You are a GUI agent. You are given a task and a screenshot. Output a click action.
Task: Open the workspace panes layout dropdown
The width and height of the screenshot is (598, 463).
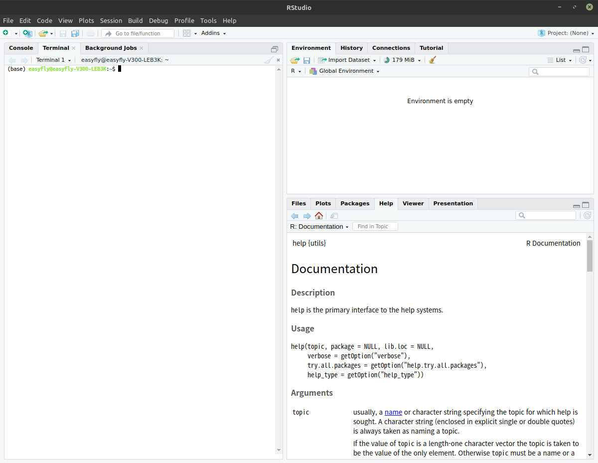tap(190, 33)
